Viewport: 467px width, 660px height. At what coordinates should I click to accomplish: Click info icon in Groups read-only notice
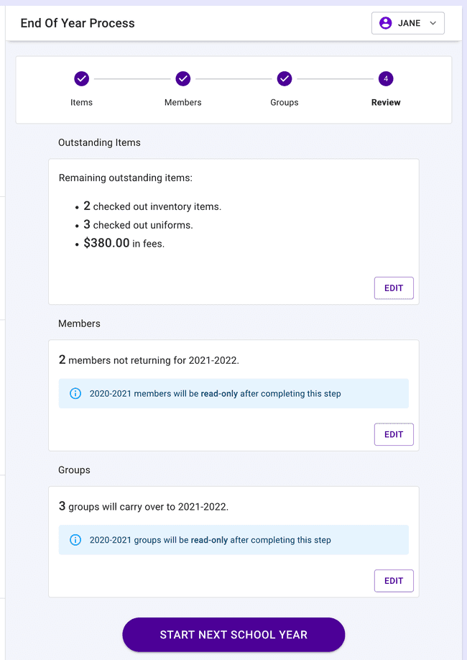point(75,540)
